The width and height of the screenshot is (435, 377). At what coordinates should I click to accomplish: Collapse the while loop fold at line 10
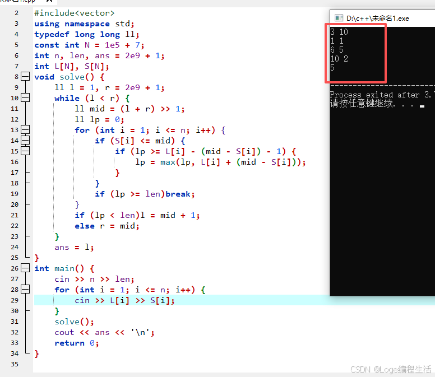pyautogui.click(x=25, y=97)
